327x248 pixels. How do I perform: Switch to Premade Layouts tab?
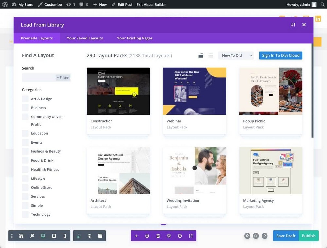coord(37,38)
